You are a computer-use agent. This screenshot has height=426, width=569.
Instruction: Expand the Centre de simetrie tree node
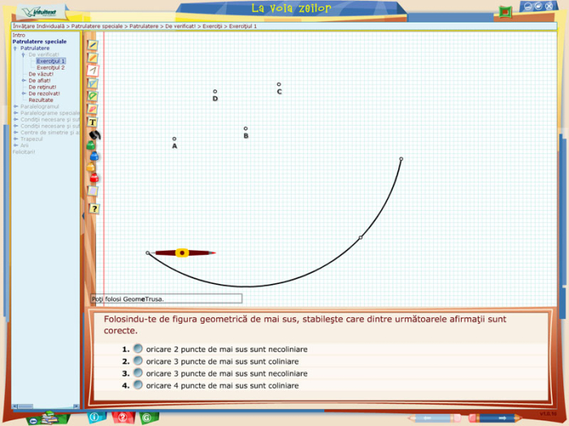tap(15, 132)
